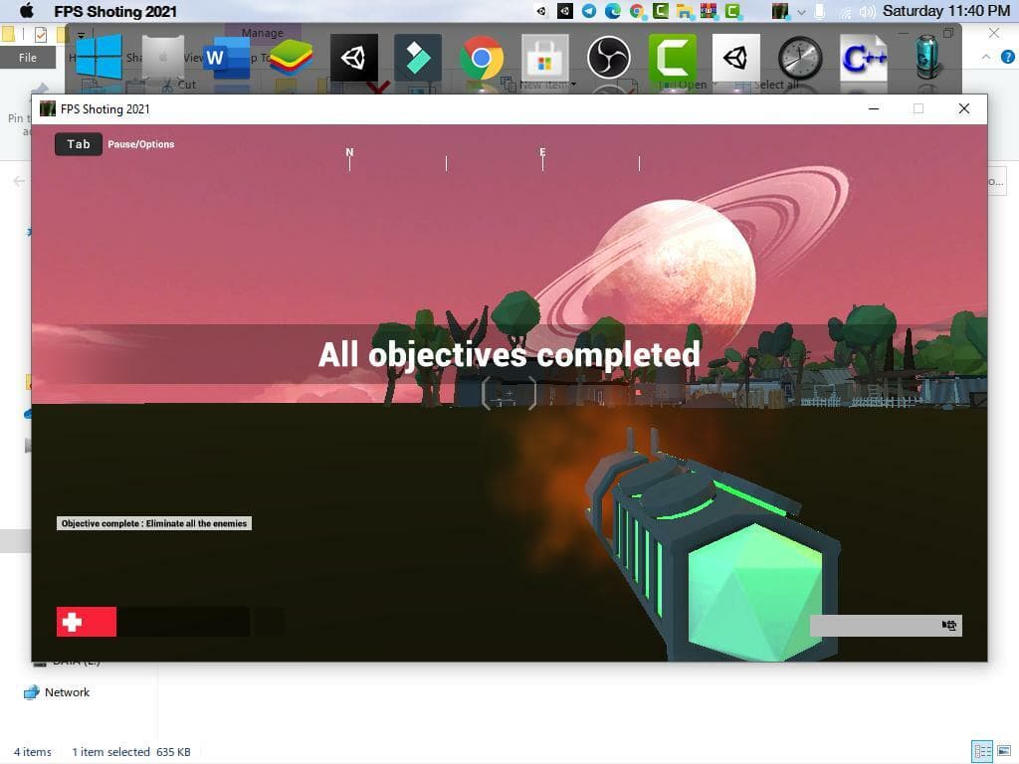
Task: Click the Wi-Fi network status icon
Action: tap(846, 12)
